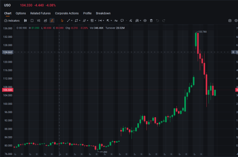The width and height of the screenshot is (238, 157).
Task: Click the 106.600 price label on axis
Action: [7, 90]
